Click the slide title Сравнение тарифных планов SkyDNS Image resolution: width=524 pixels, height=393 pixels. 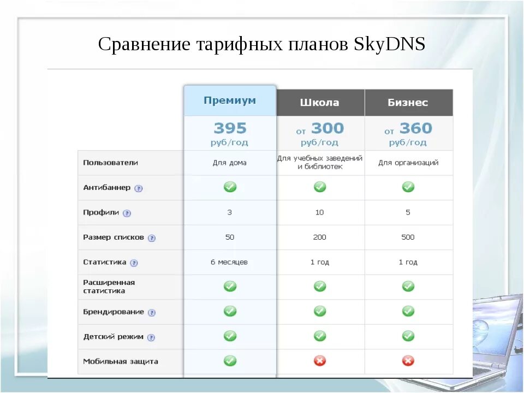(261, 44)
